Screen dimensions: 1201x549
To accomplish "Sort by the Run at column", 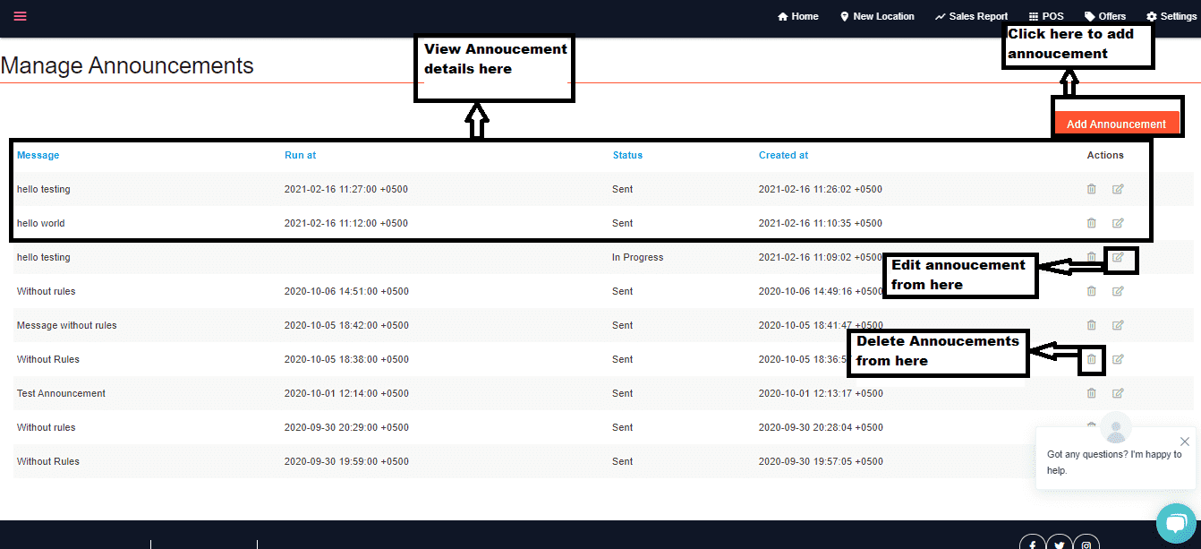I will [300, 155].
